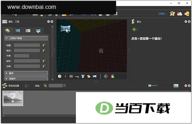Viewport: 192px width, 124px height.
Task: Select the panorama projection icon in viewer toolbar
Action: click(94, 76)
